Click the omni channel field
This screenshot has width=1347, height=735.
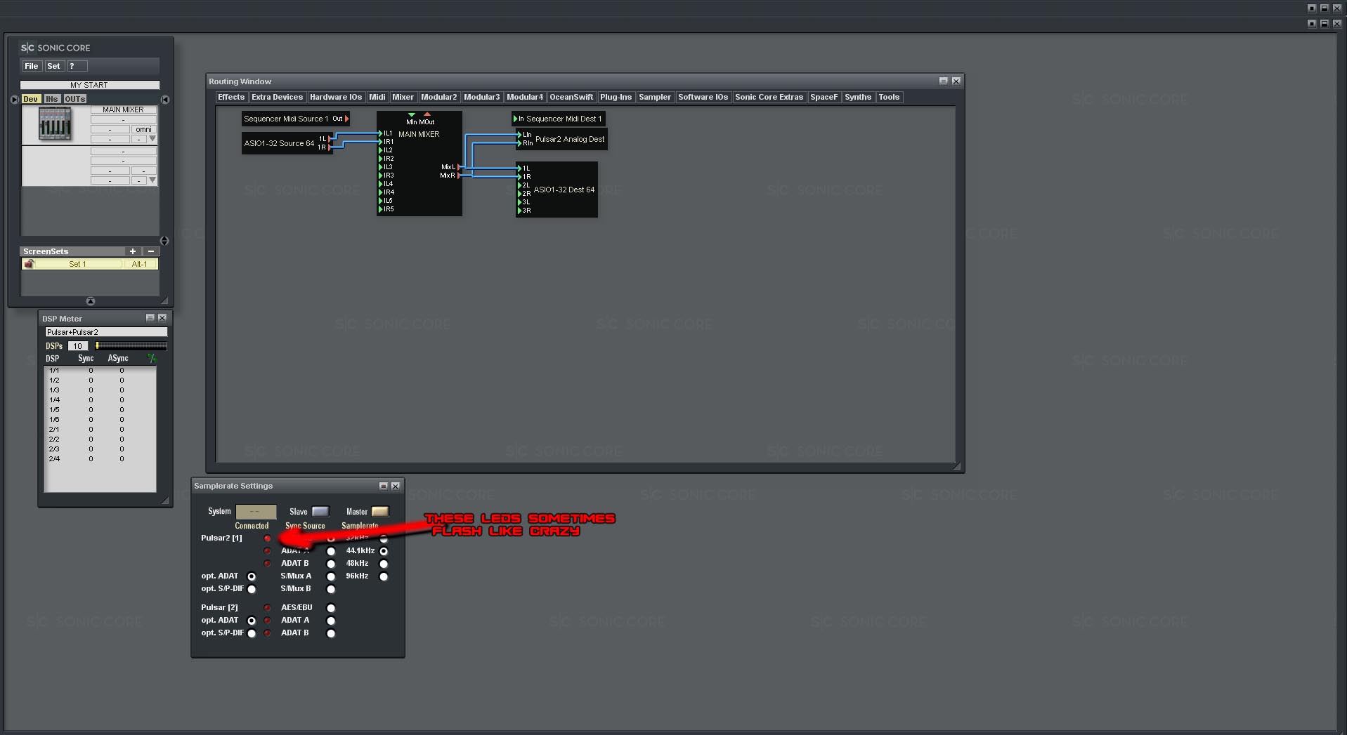pos(143,129)
